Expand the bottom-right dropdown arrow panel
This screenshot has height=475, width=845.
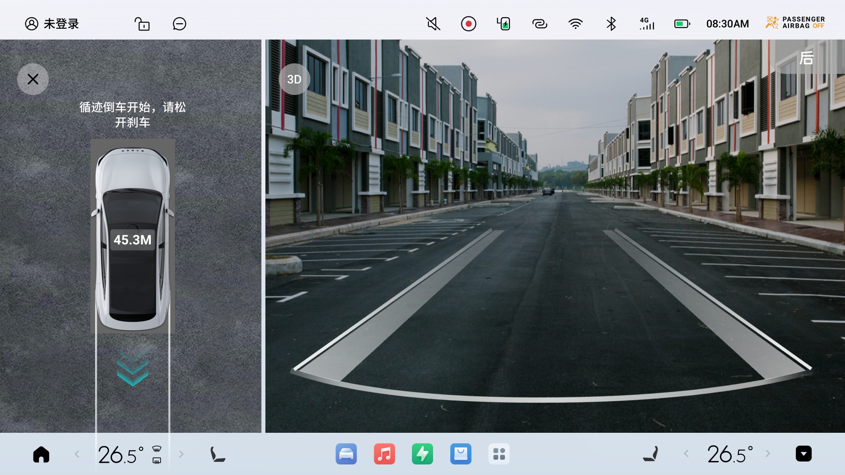pos(803,454)
